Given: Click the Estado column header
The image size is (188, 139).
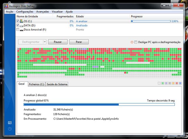Looking at the screenshot, I should pyautogui.click(x=102, y=16).
